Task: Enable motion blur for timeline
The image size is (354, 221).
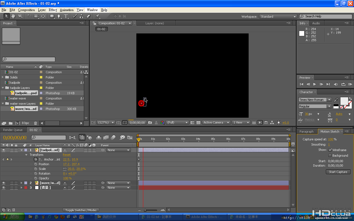Action: (113, 137)
